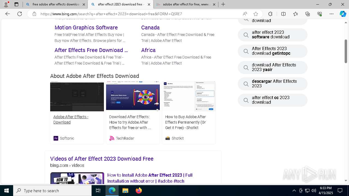This screenshot has width=349, height=196.
Task: Open the Copilot sidebar icon
Action: click(x=343, y=14)
